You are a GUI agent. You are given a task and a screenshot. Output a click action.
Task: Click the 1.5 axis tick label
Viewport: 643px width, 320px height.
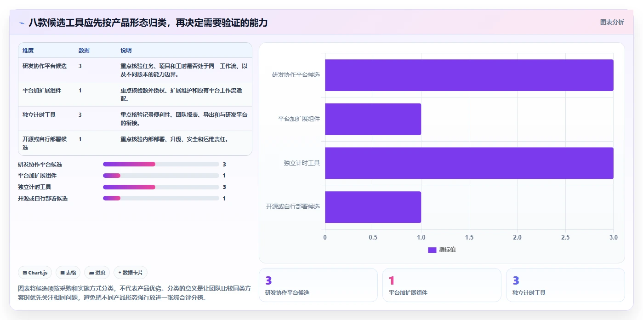pyautogui.click(x=469, y=237)
